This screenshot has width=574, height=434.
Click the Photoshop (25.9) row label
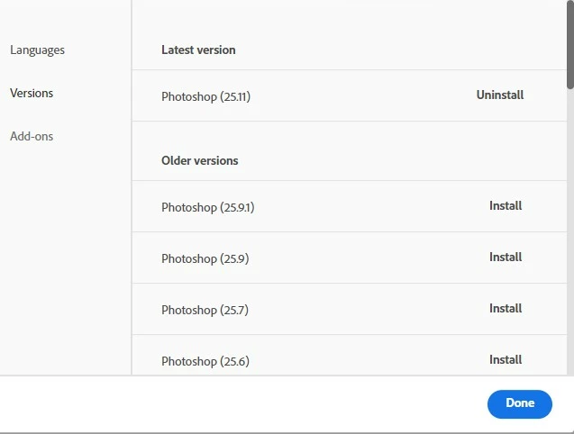[205, 258]
